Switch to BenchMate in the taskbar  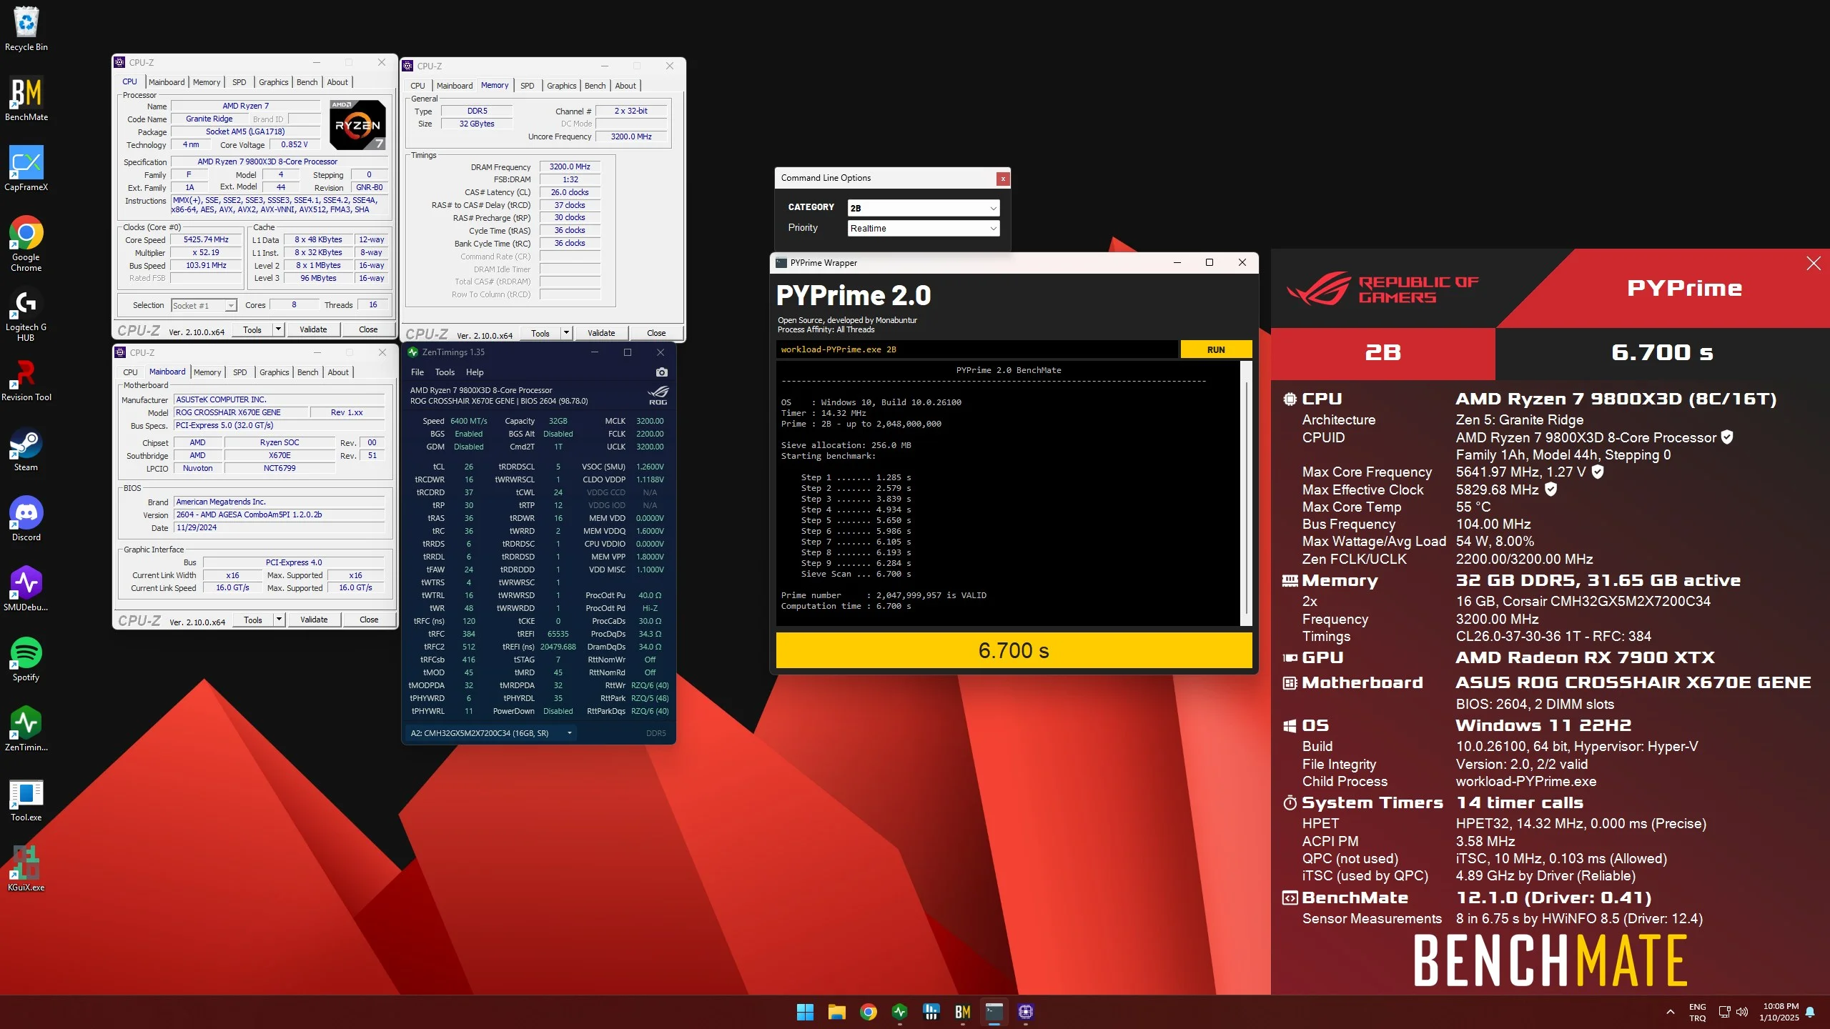pos(962,1012)
